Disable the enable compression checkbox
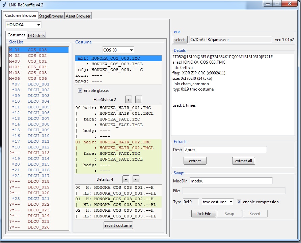 (239, 202)
